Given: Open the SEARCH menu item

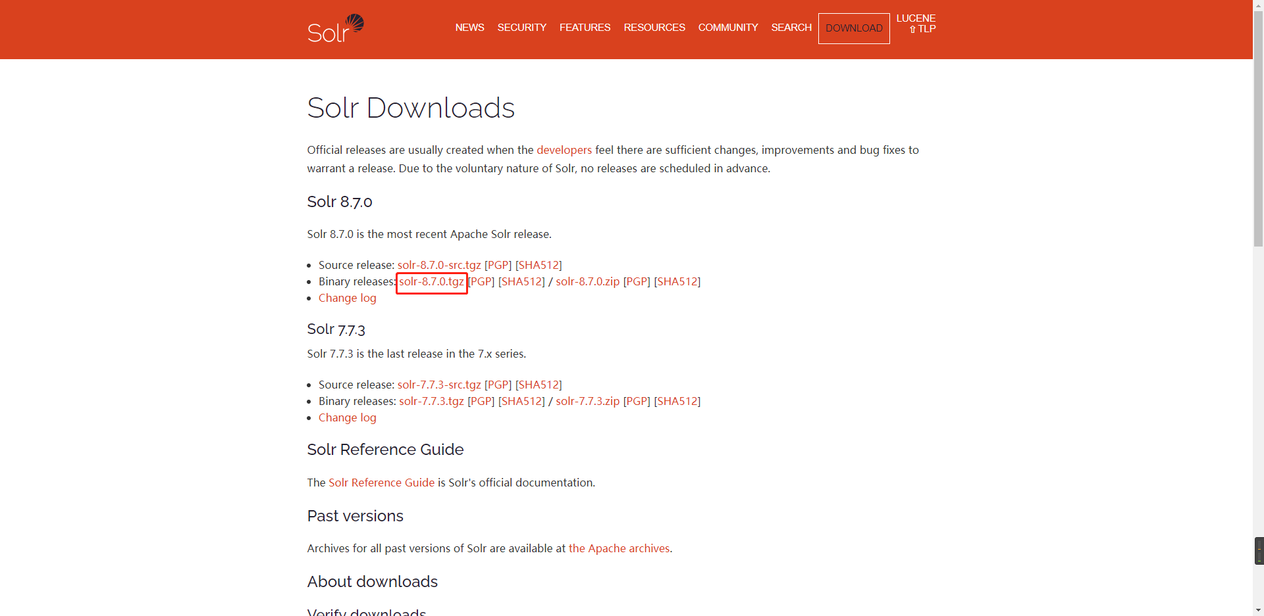Looking at the screenshot, I should pyautogui.click(x=791, y=28).
